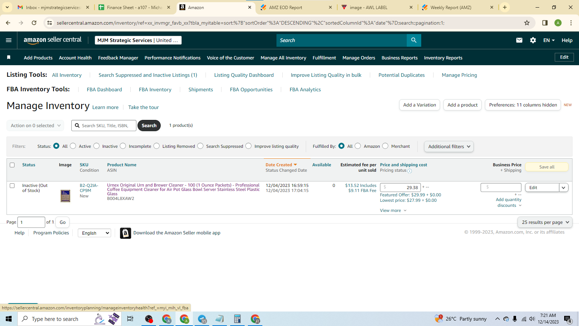The height and width of the screenshot is (326, 579).
Task: Select the Listing Removed status filter
Action: [x=157, y=146]
